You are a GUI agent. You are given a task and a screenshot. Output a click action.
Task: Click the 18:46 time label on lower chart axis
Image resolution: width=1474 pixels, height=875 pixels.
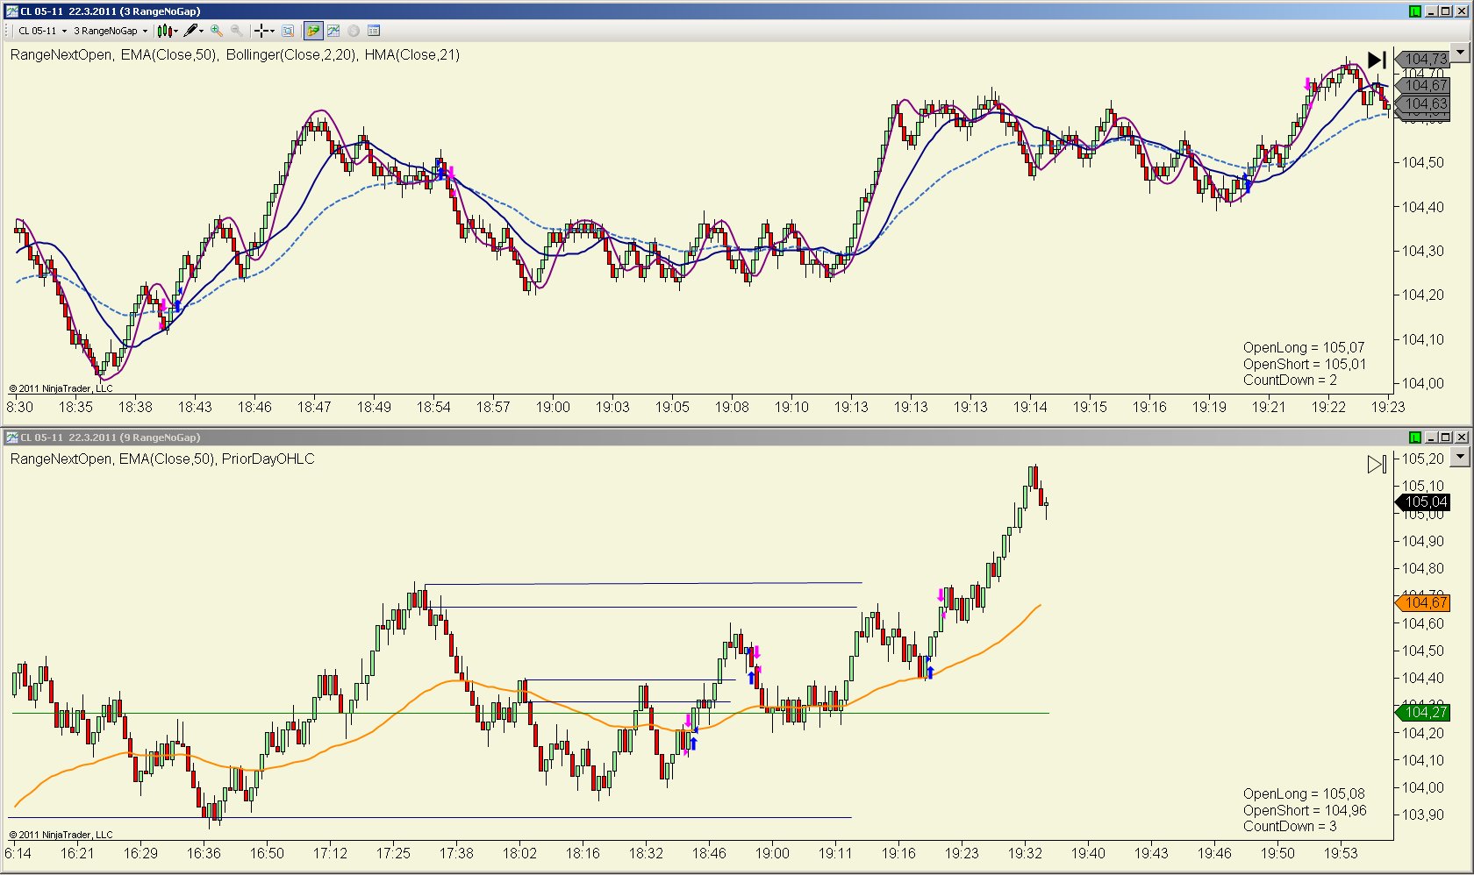(709, 853)
